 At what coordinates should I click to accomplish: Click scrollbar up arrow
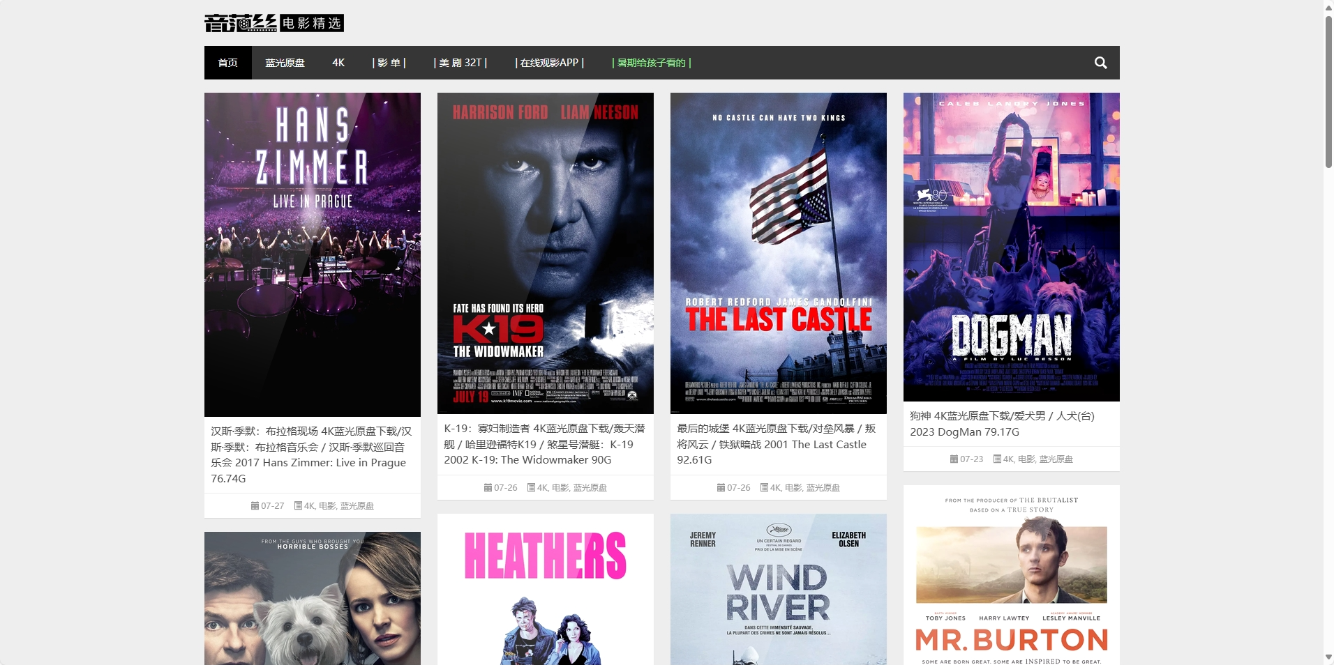[x=1328, y=7]
